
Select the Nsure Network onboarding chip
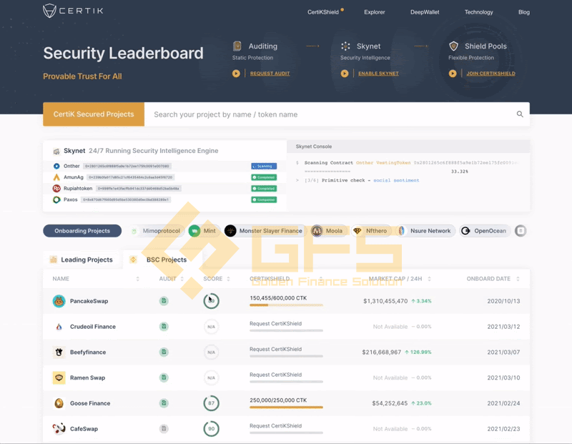coord(425,231)
